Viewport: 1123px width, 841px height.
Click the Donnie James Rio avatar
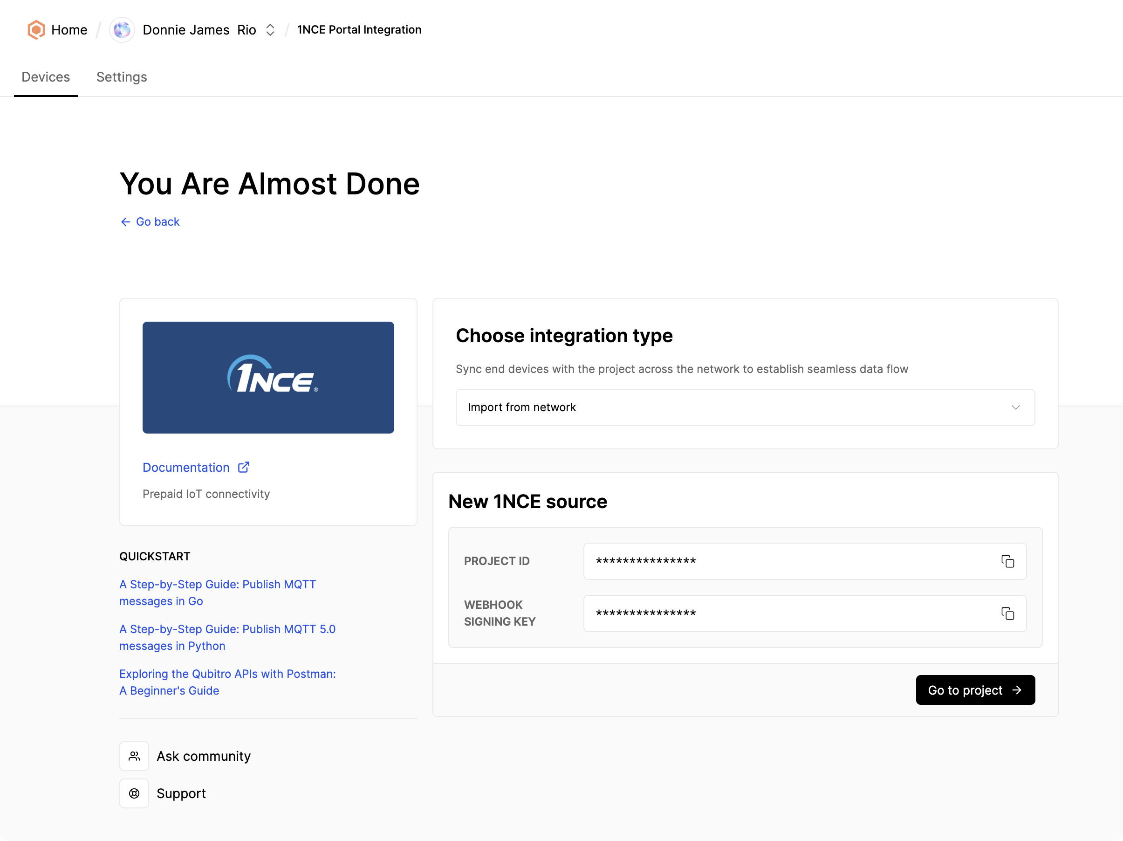(x=122, y=30)
